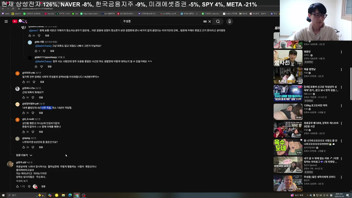Open the Twitch bookmark

(6, 13)
